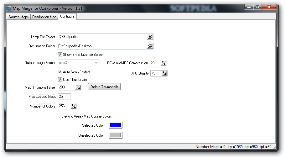Open the Destination Map tab
Viewport: 285px width, 158px height.
tap(44, 17)
